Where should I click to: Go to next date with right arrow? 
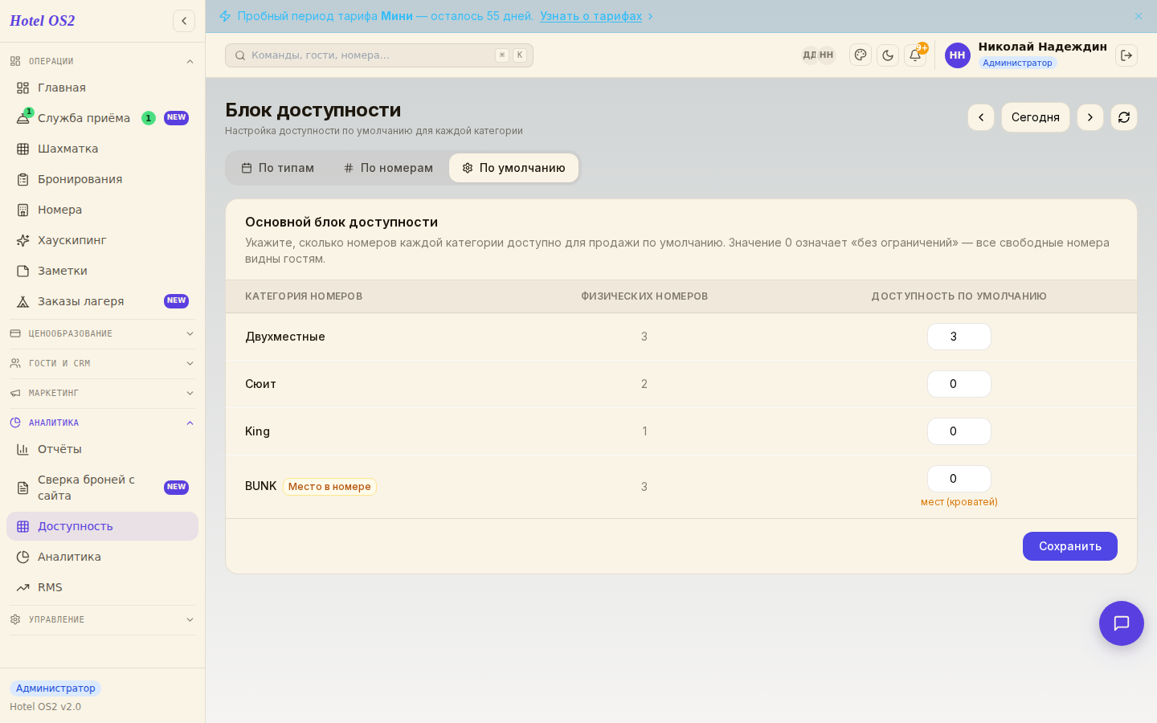point(1090,117)
